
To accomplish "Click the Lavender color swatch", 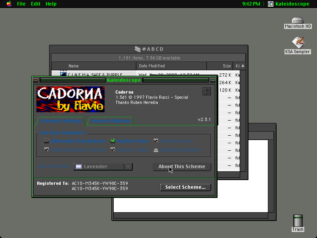I will (78, 167).
